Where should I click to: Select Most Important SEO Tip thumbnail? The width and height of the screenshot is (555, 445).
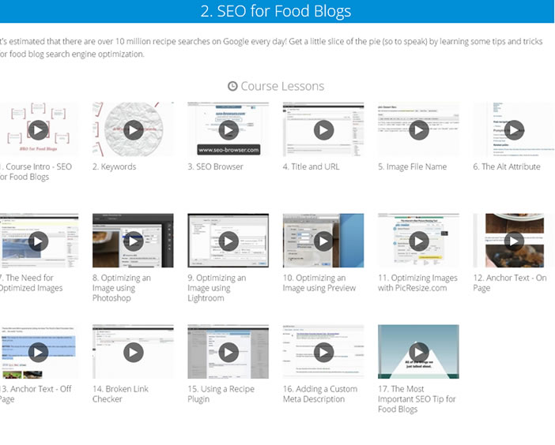tap(419, 352)
